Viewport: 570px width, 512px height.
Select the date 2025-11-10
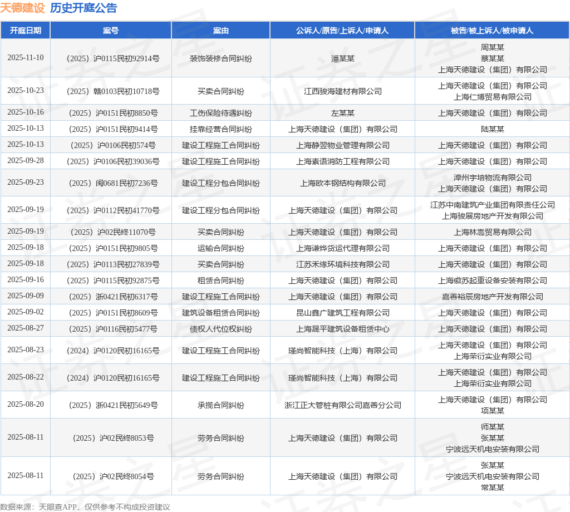(26, 58)
